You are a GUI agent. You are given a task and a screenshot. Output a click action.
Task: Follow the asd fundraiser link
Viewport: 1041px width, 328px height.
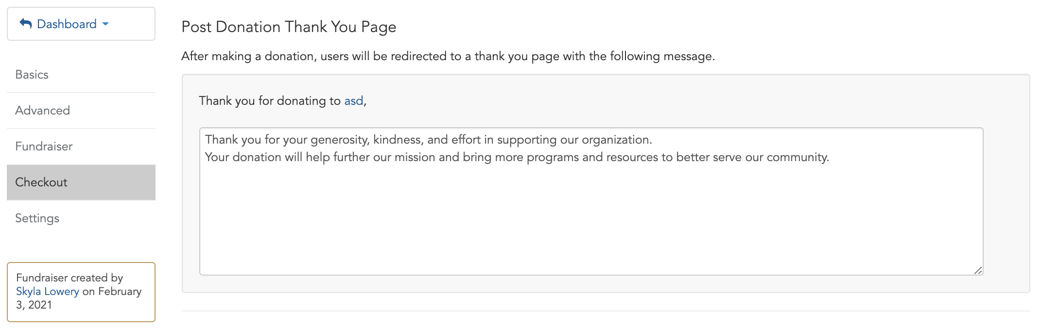(x=354, y=101)
